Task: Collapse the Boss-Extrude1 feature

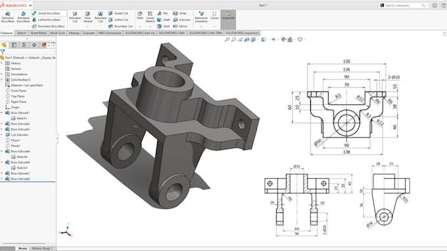Action: click(2, 113)
